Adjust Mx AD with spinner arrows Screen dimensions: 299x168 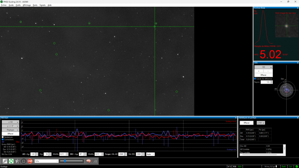click(x=126, y=154)
